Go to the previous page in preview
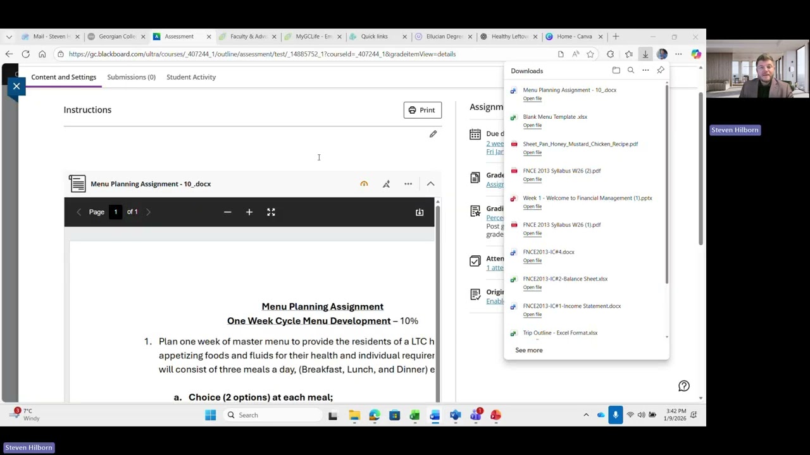The image size is (810, 455). click(x=78, y=212)
